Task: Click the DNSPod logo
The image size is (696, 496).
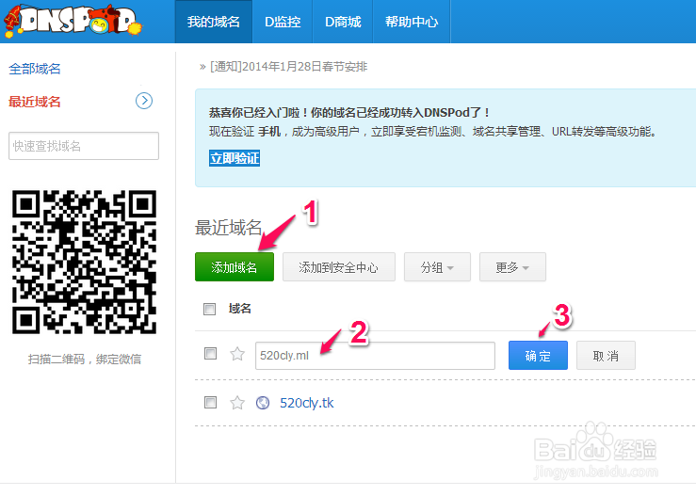Action: click(73, 22)
